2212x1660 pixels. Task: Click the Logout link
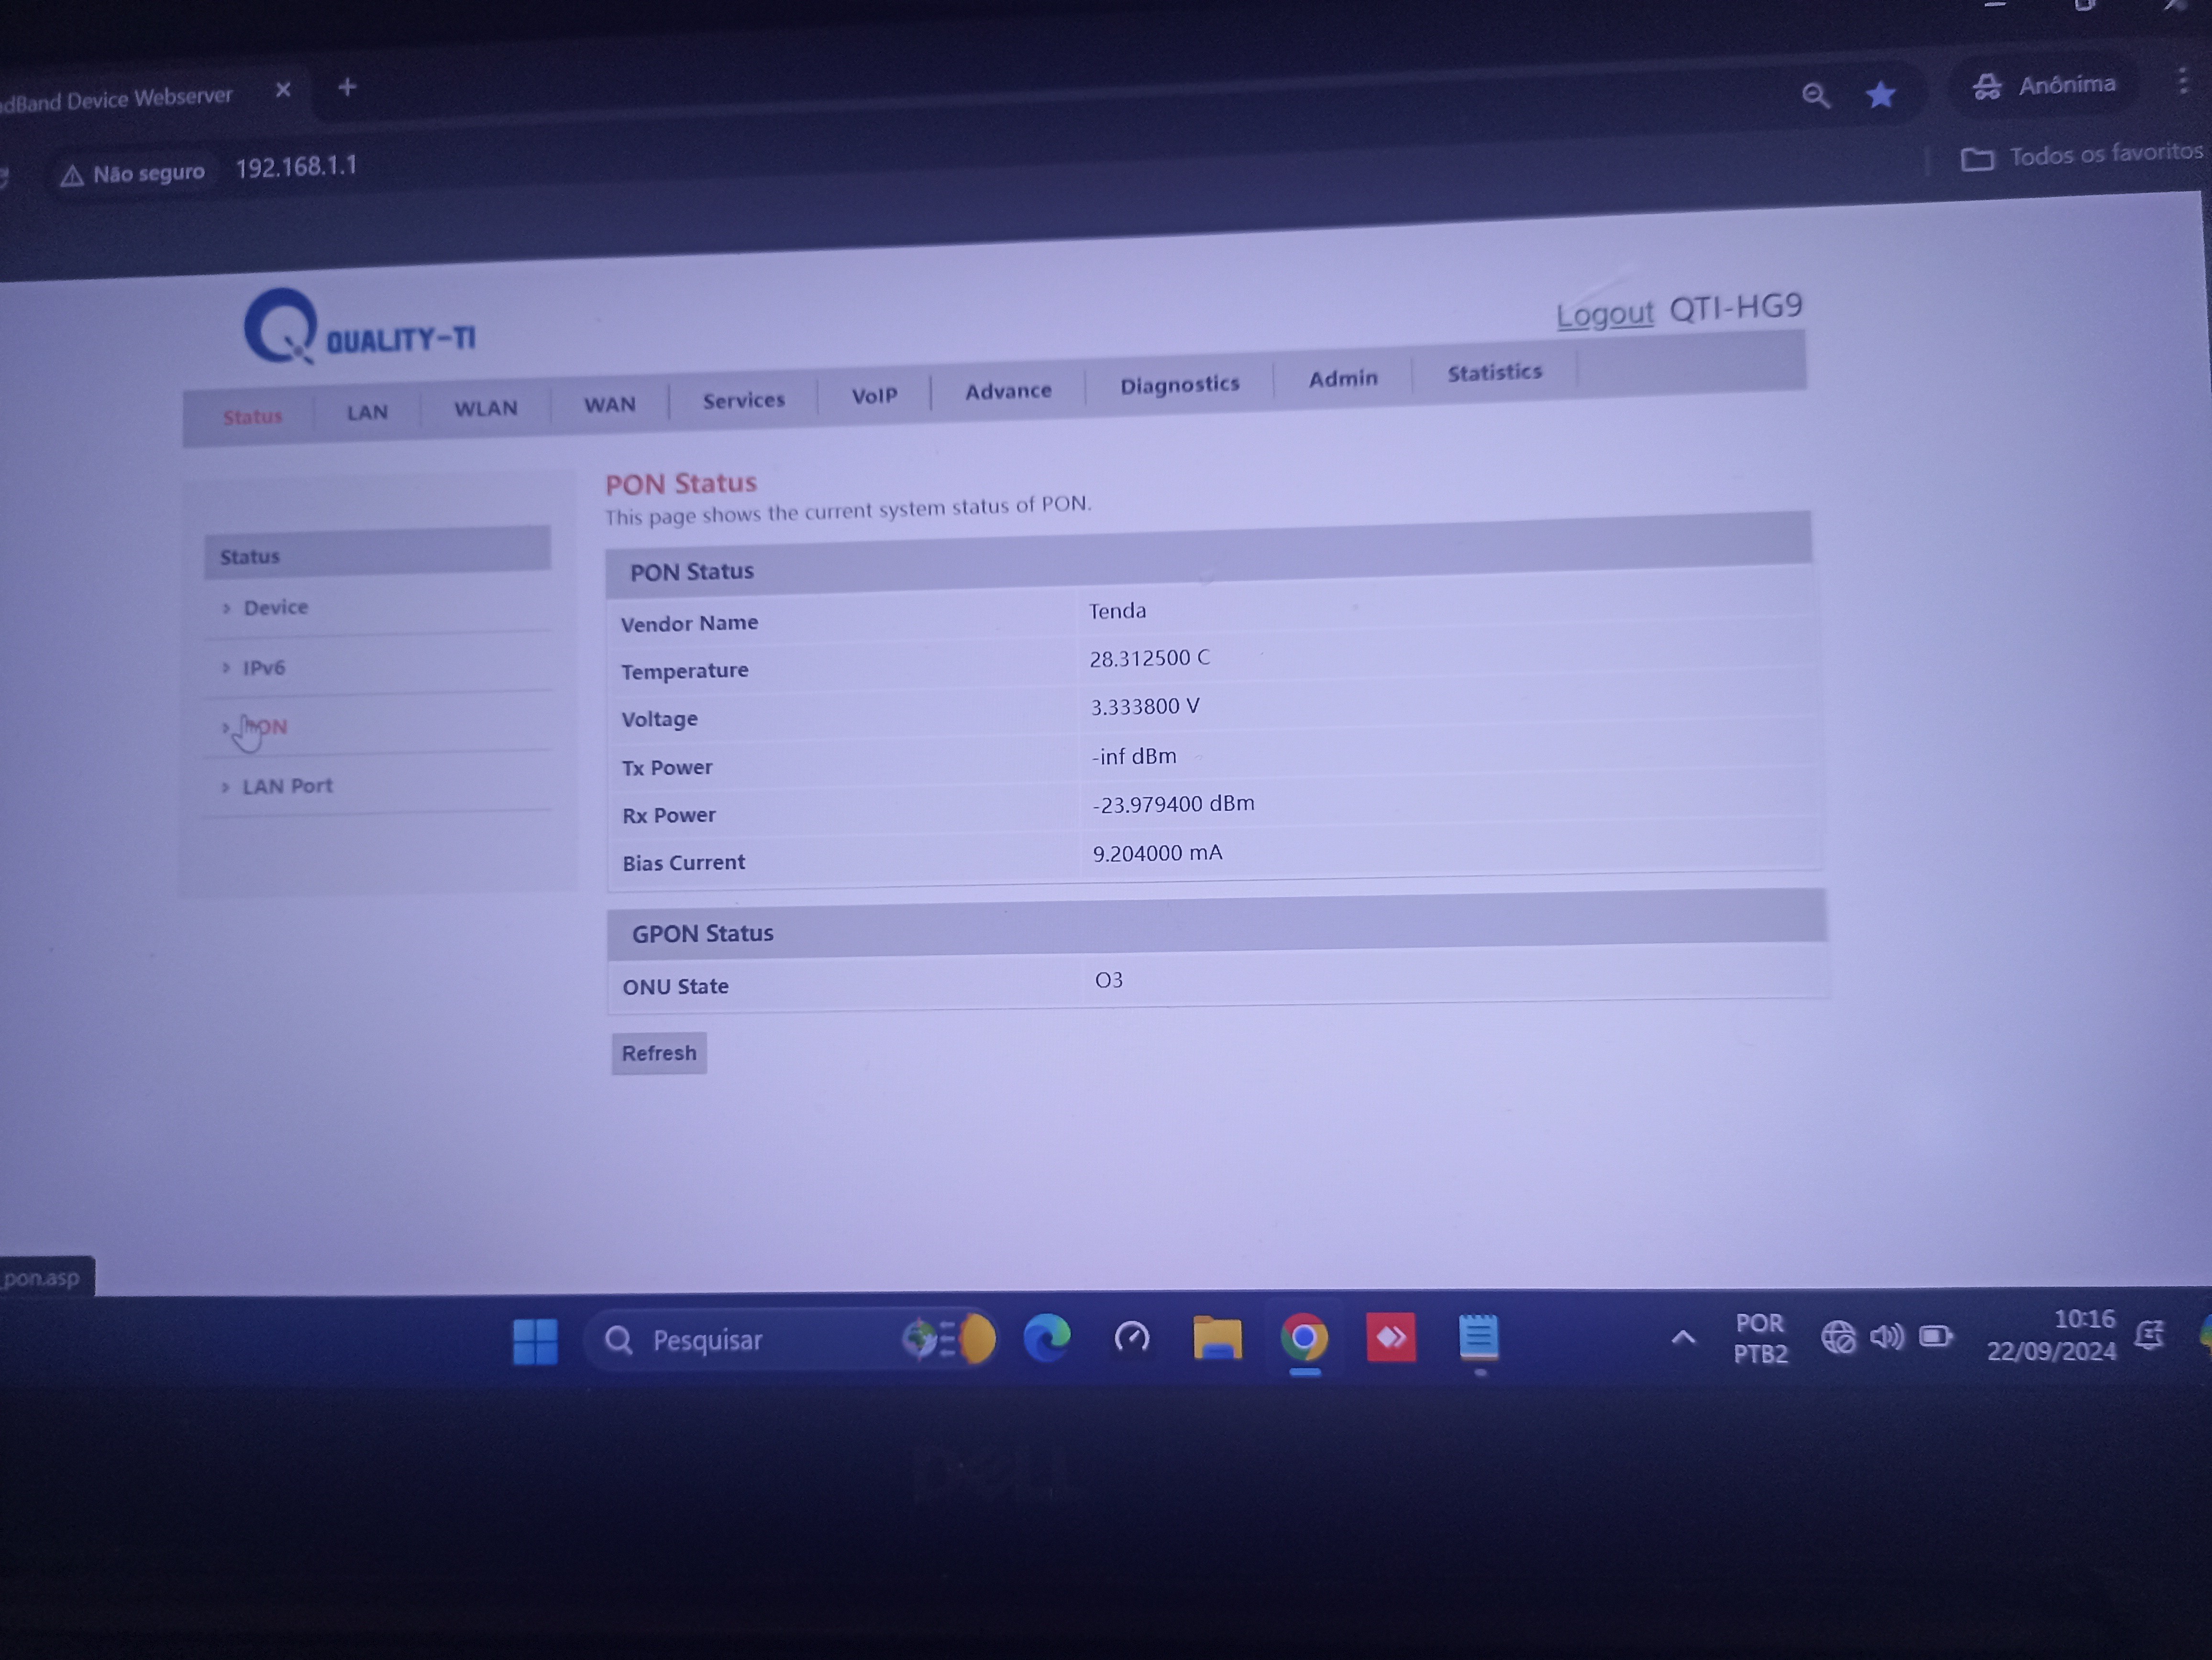1604,315
